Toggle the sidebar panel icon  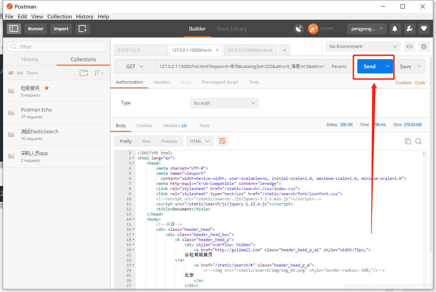14,29
